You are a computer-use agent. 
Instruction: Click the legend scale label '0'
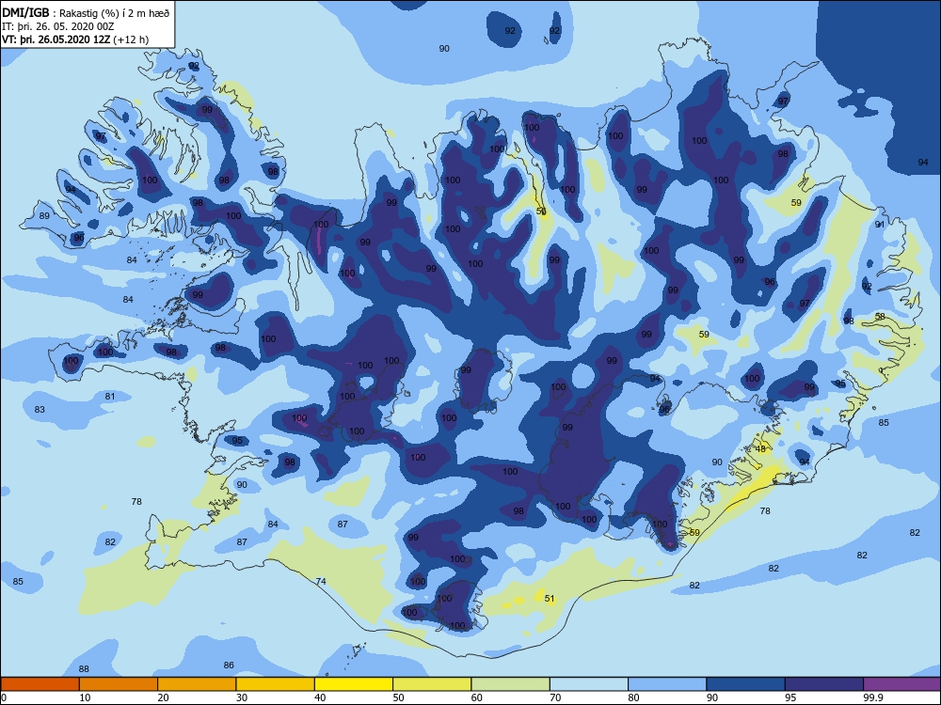pyautogui.click(x=4, y=697)
